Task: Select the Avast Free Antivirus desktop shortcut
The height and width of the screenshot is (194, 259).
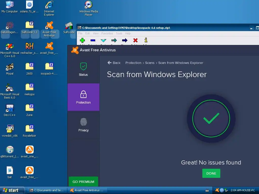Action: [49, 29]
